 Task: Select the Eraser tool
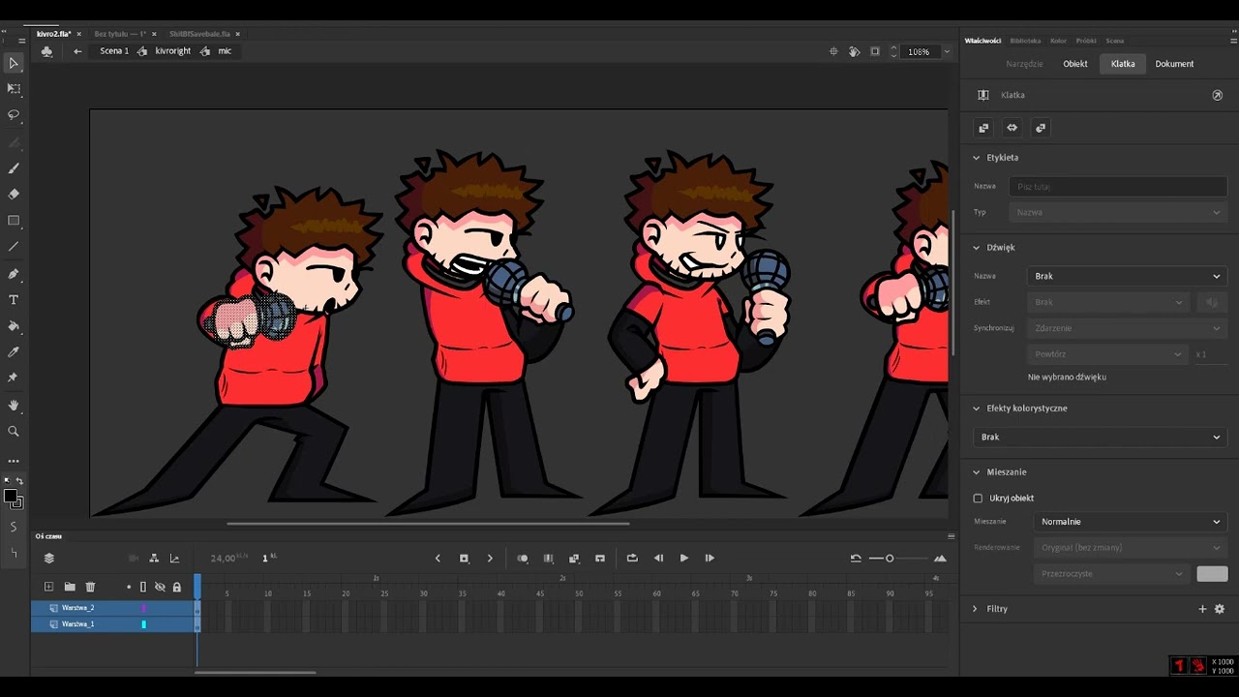pyautogui.click(x=14, y=194)
